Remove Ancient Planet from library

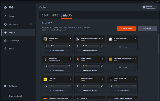coord(70,39)
